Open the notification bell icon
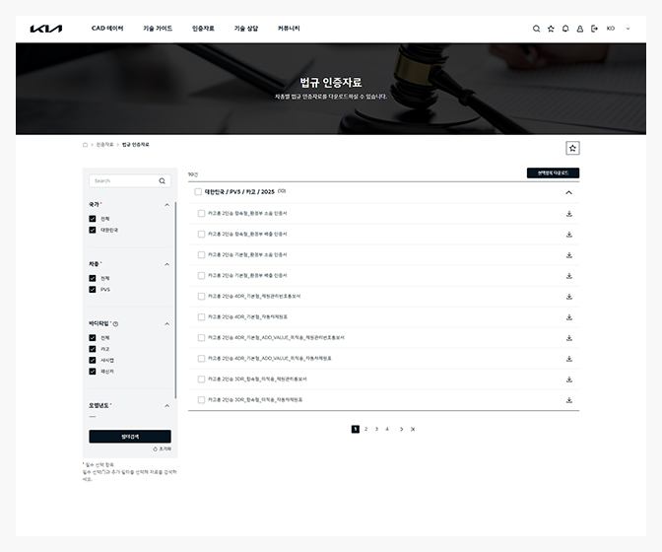The width and height of the screenshot is (662, 552). pyautogui.click(x=565, y=29)
